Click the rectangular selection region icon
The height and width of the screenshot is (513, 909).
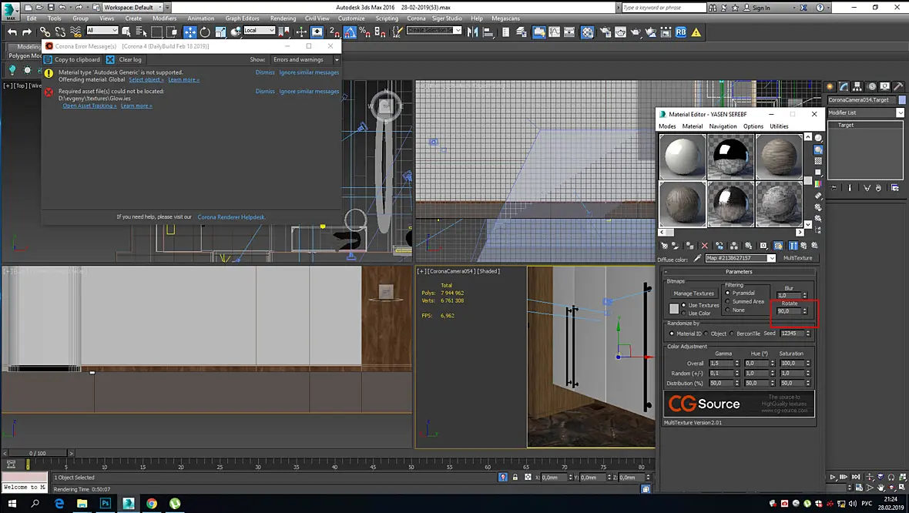pos(156,32)
